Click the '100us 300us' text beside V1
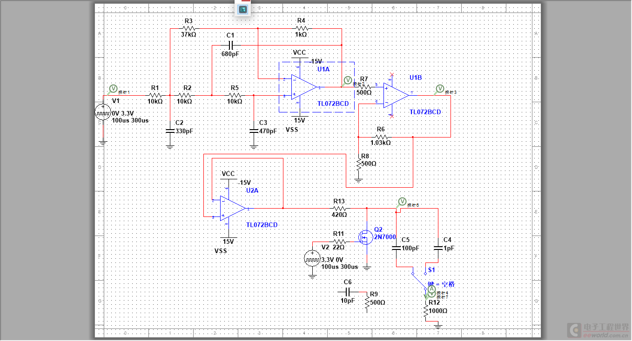The image size is (632, 341). (130, 120)
